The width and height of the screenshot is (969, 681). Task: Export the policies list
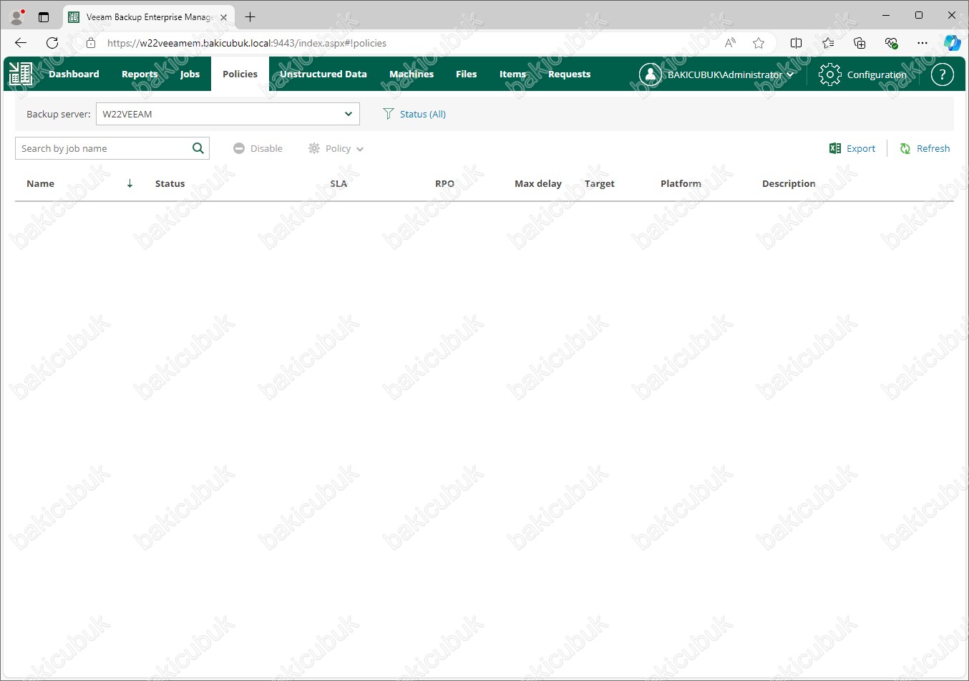[x=861, y=148]
